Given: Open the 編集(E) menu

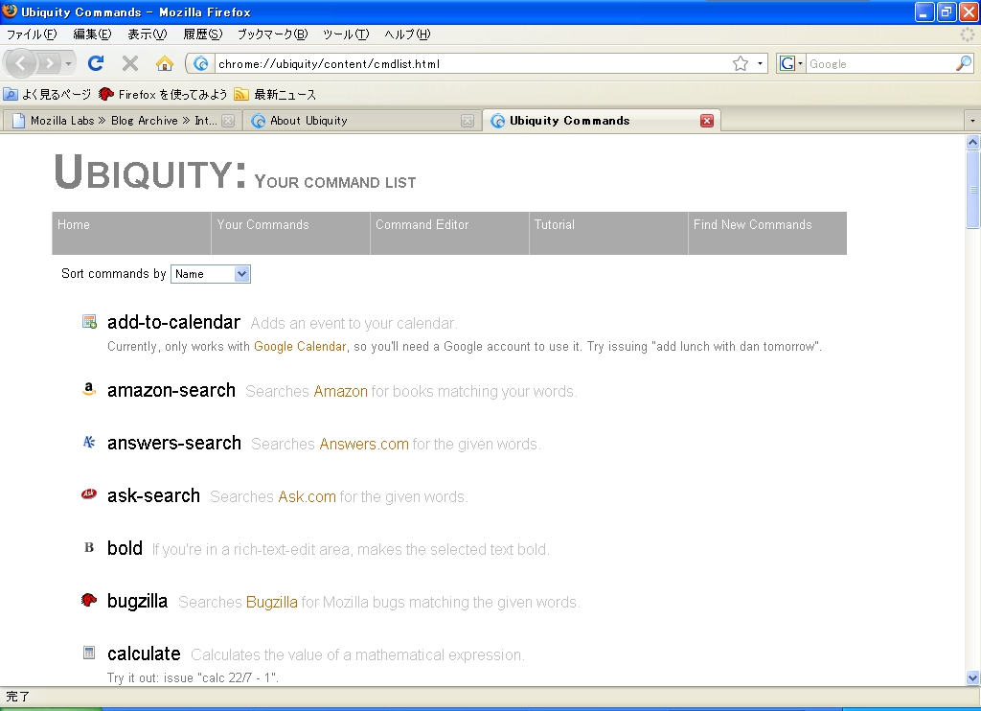Looking at the screenshot, I should click(x=92, y=34).
